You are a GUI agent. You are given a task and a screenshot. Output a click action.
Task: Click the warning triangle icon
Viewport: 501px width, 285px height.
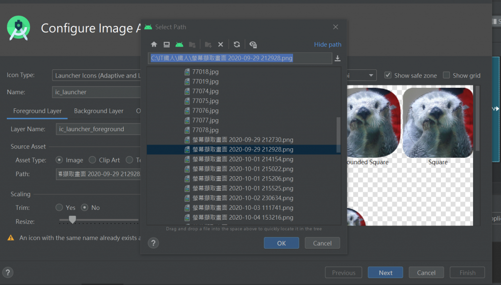[11, 238]
